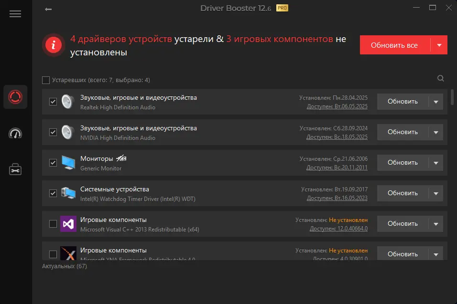Click installed date Пн.28.04.2025
This screenshot has width=457, height=304.
coord(350,98)
